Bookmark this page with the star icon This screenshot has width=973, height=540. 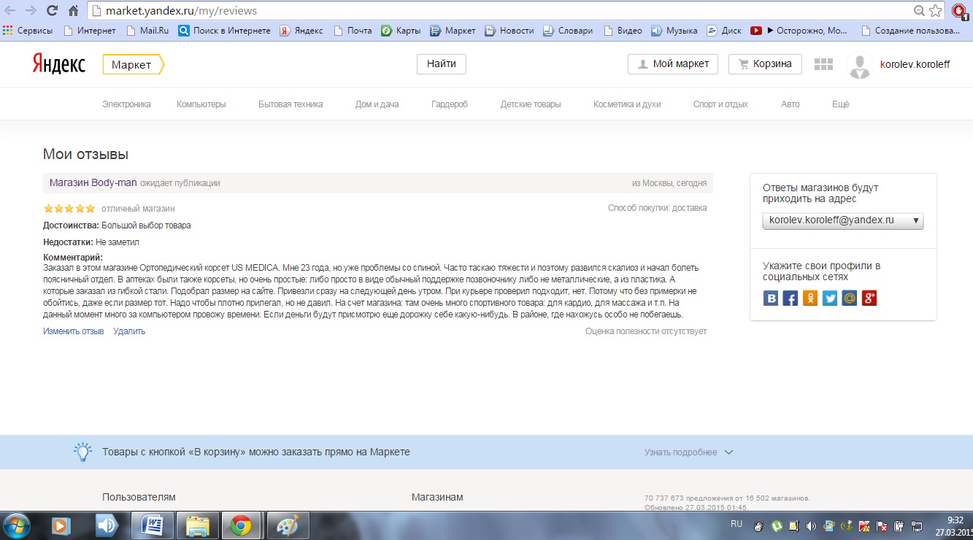click(936, 11)
